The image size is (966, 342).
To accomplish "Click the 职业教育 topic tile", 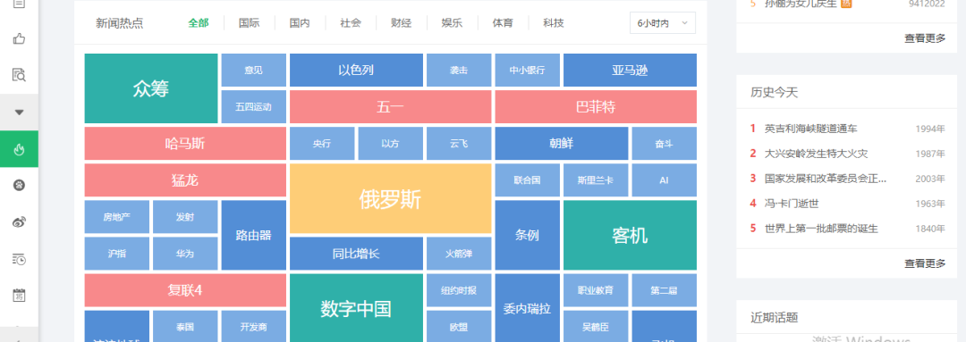I will [596, 290].
